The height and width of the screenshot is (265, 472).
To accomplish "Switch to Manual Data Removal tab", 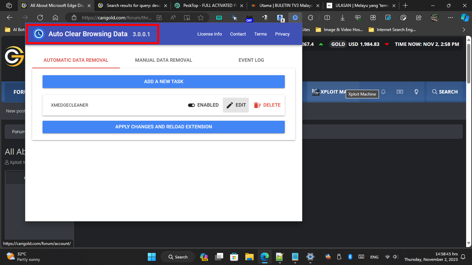I will pos(164,60).
